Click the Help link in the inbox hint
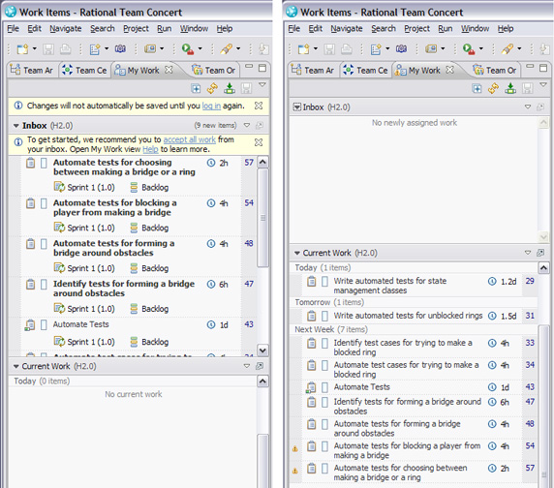Viewport: 554px width, 488px height. point(150,149)
